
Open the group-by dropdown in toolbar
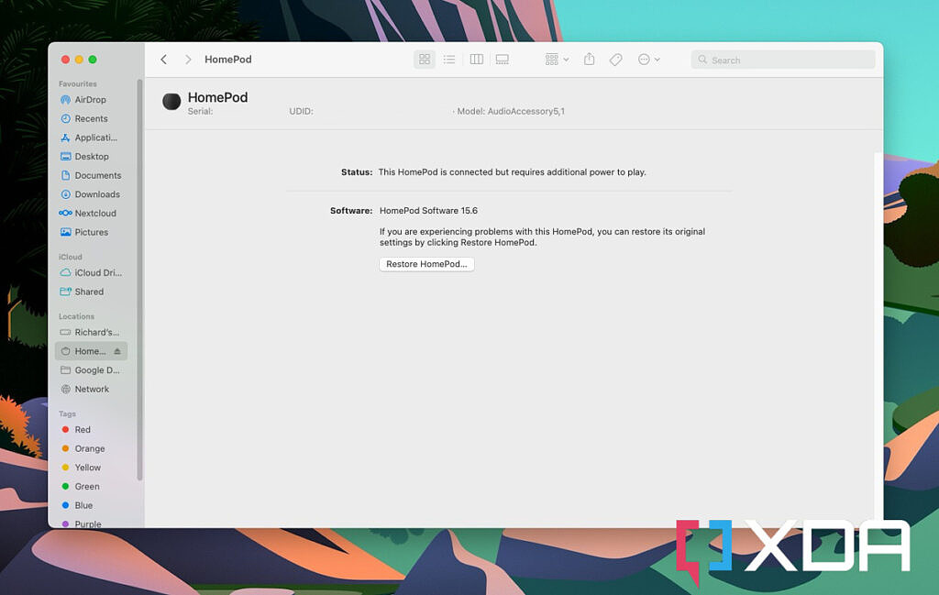(557, 60)
